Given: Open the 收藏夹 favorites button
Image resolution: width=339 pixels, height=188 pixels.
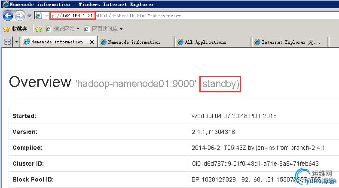Looking at the screenshot, I should pyautogui.click(x=15, y=29).
